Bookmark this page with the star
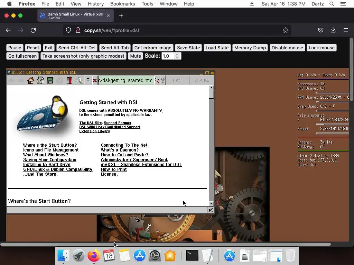This screenshot has height=265, width=354. coord(286,30)
